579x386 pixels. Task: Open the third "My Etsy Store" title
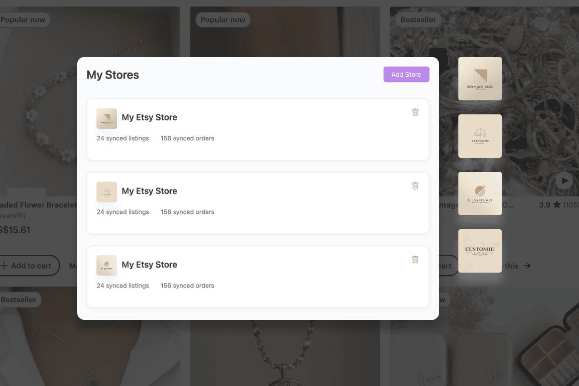(149, 264)
